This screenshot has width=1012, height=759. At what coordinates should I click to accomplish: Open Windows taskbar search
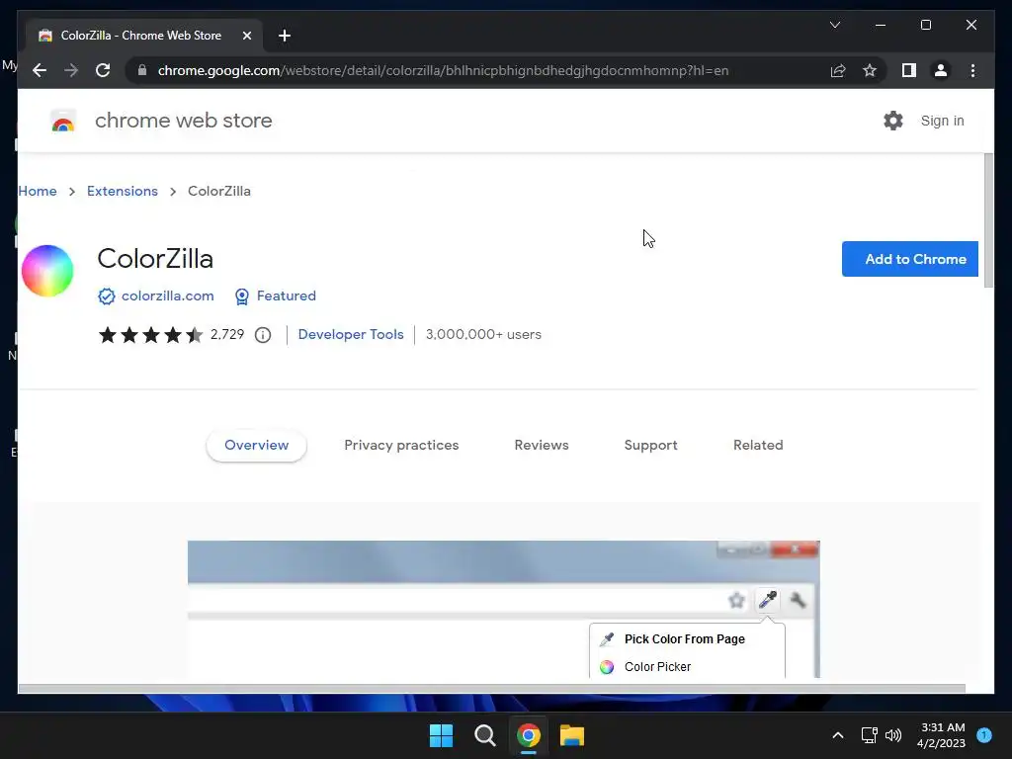(484, 735)
